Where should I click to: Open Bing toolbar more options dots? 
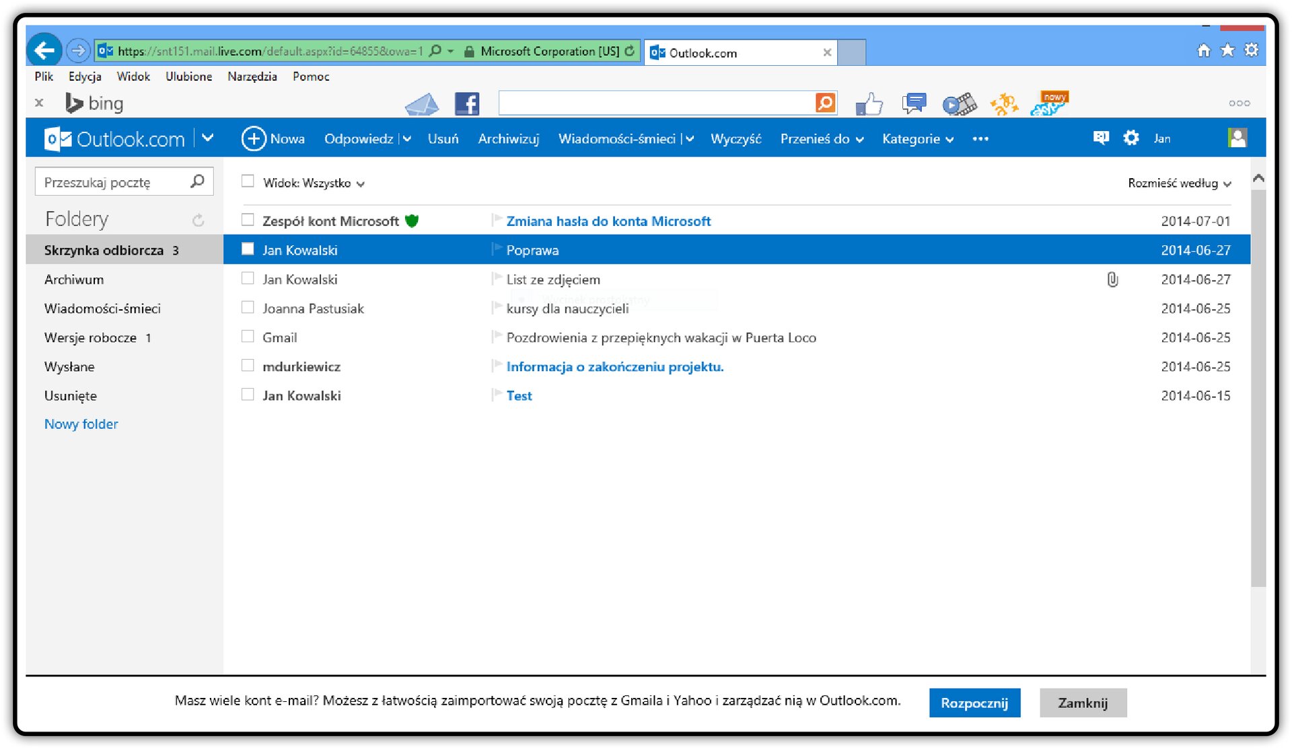(1240, 104)
